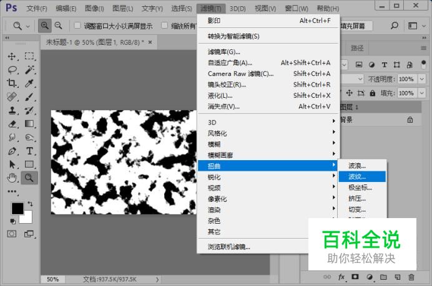Click the Zoom In magnifier option

coord(44,26)
